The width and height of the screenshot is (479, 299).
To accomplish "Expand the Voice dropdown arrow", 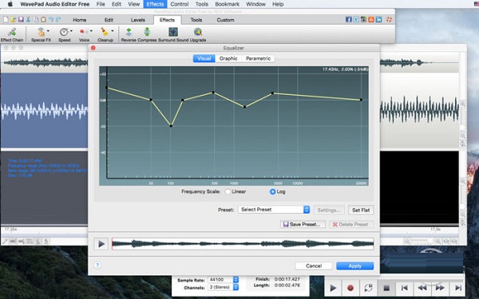I will click(91, 31).
